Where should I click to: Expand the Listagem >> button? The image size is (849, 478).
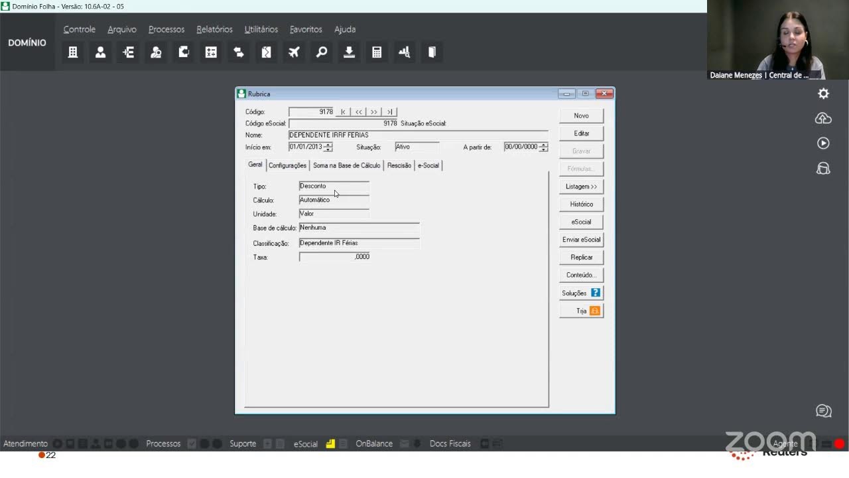click(x=581, y=187)
